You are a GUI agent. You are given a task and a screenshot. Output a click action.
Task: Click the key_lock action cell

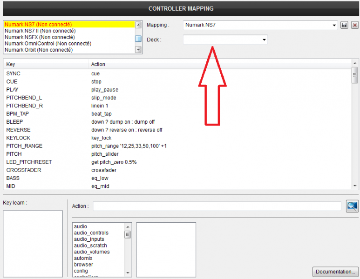click(101, 138)
